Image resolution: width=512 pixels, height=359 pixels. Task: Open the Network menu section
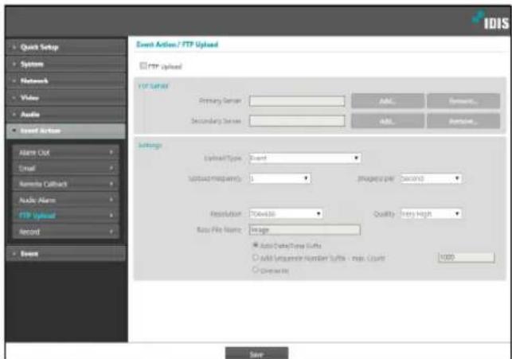coord(65,80)
